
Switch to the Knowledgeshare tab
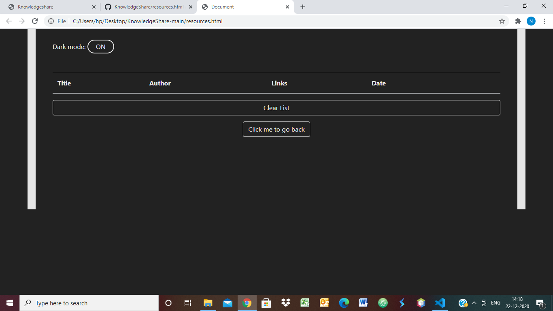49,6
